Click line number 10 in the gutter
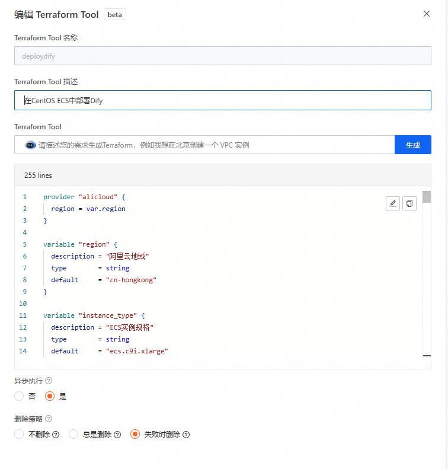This screenshot has height=469, width=448. pyautogui.click(x=23, y=304)
